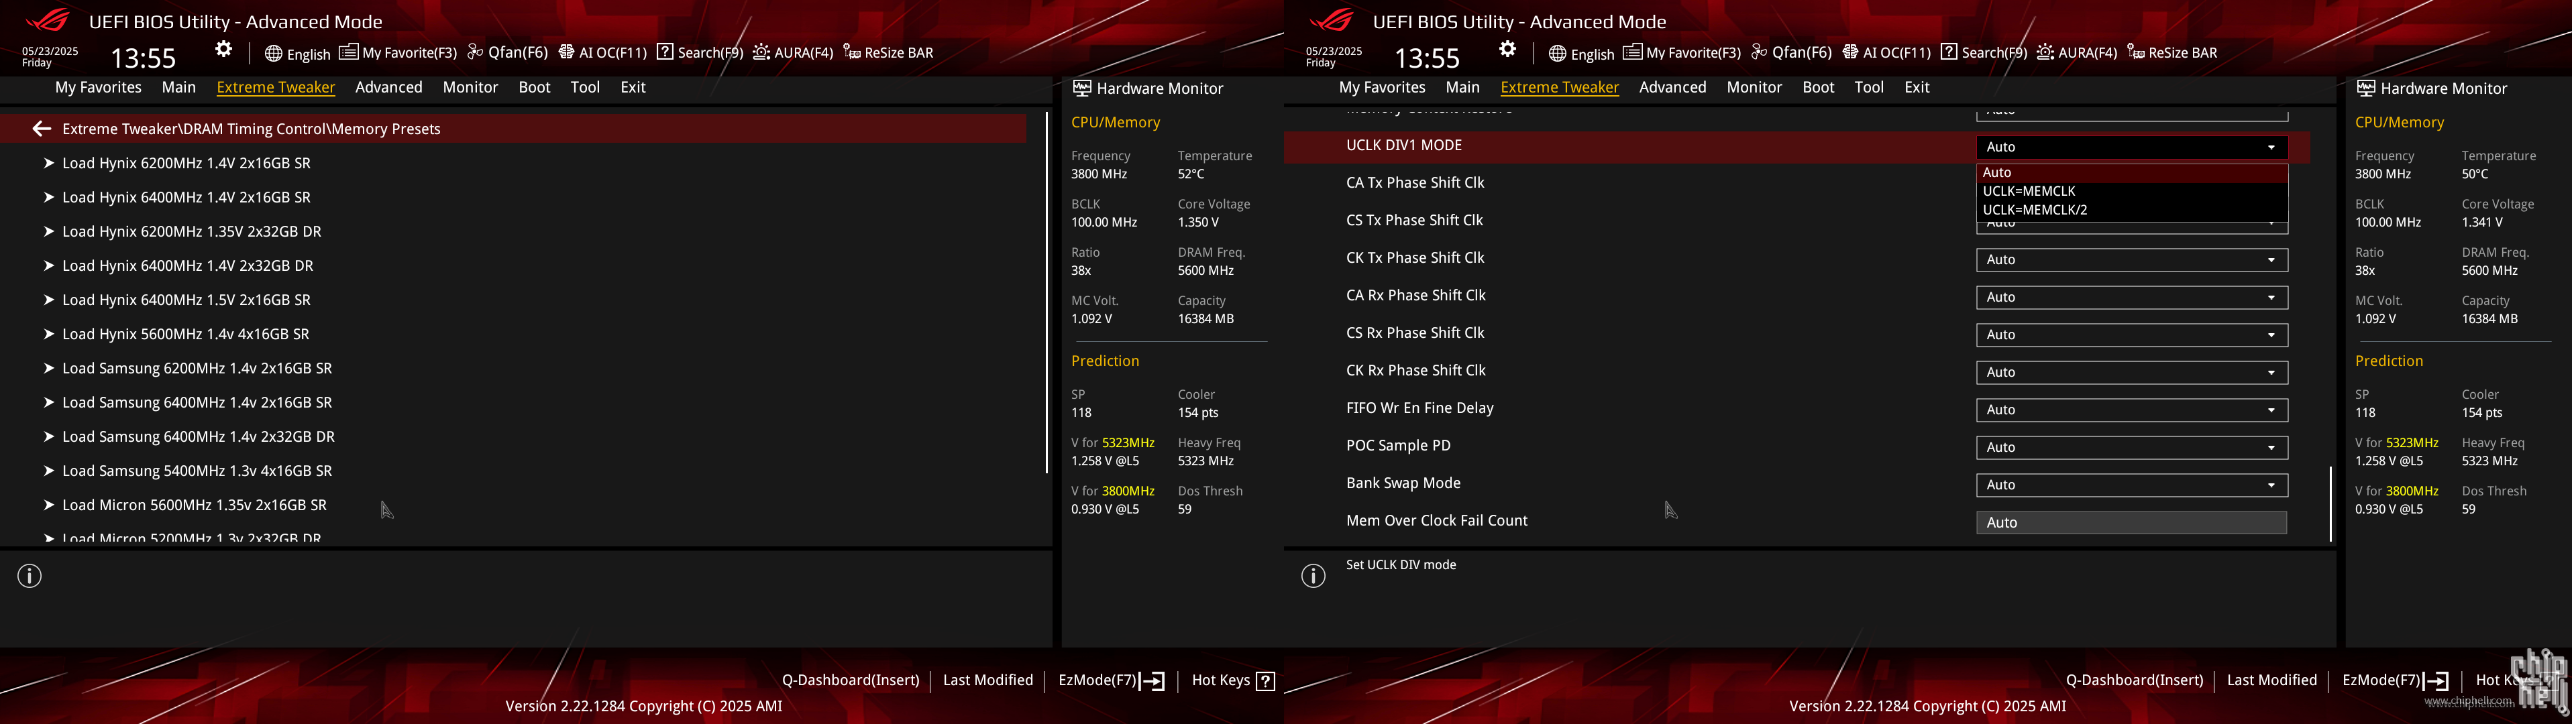
Task: Click the info icon in right help area
Action: click(x=1314, y=576)
